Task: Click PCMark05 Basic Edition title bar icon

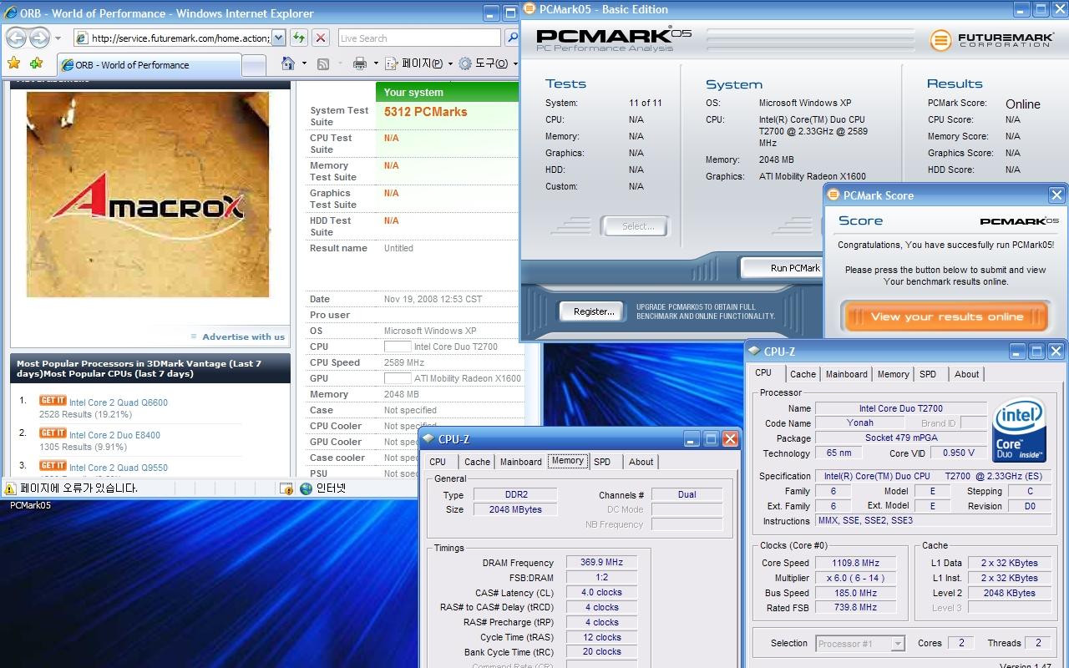Action: (x=529, y=9)
